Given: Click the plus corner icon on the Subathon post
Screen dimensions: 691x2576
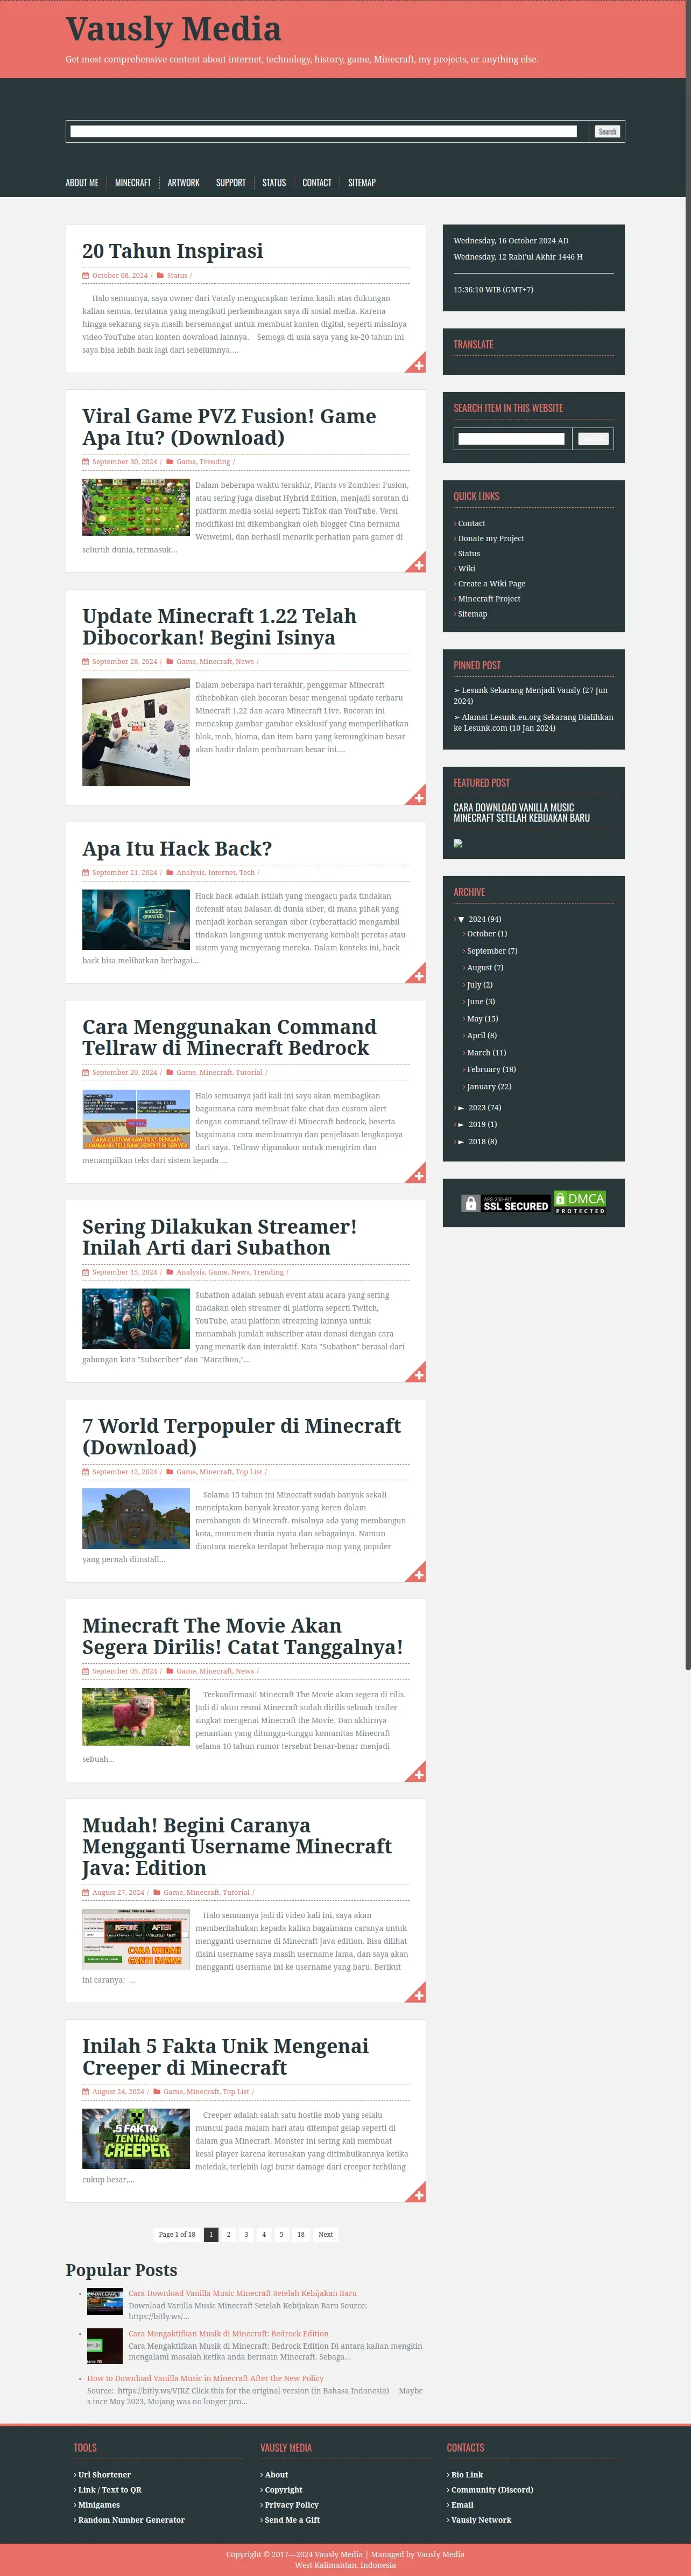Looking at the screenshot, I should pos(417,1373).
